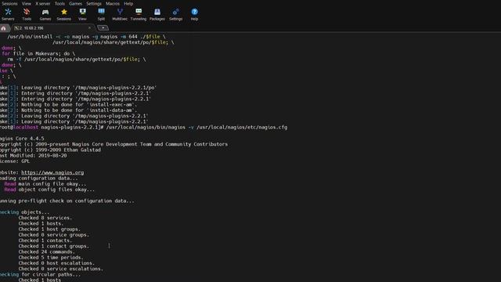
Task: Click "Nothing to be done for 'install-exec-am'" line
Action: (x=68, y=105)
